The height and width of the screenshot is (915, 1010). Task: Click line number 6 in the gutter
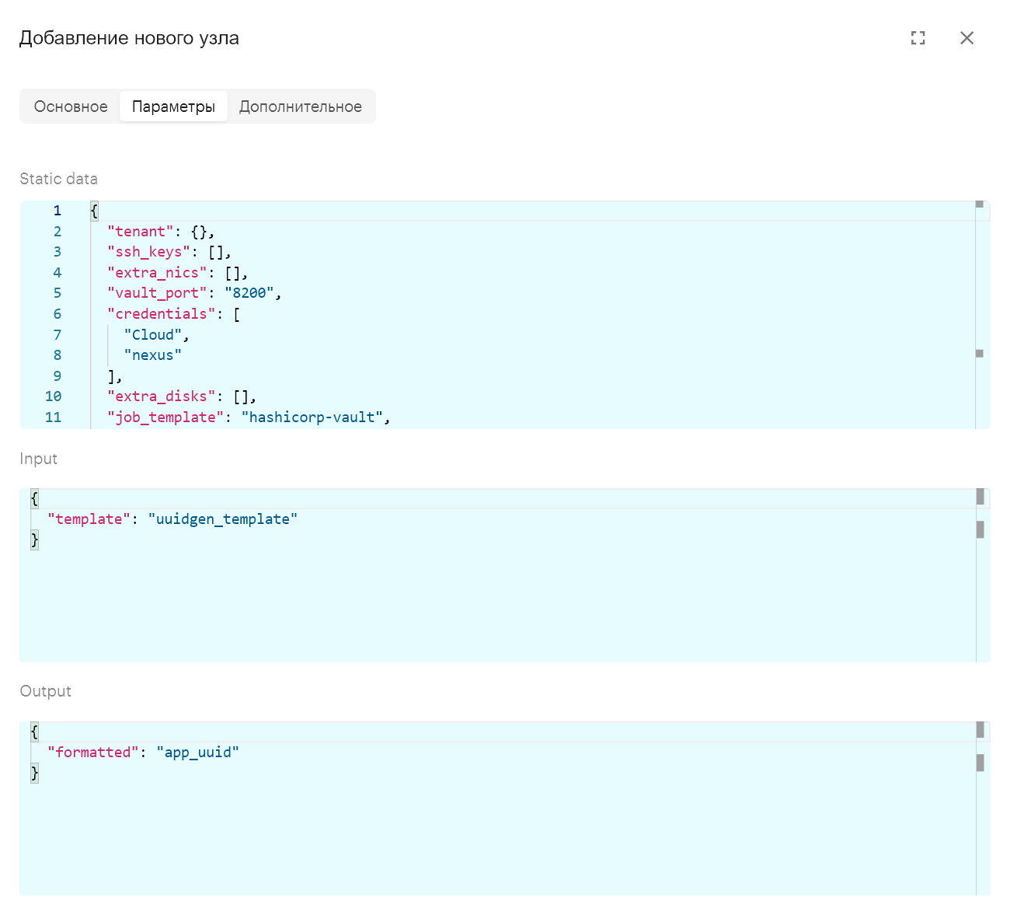(x=57, y=314)
